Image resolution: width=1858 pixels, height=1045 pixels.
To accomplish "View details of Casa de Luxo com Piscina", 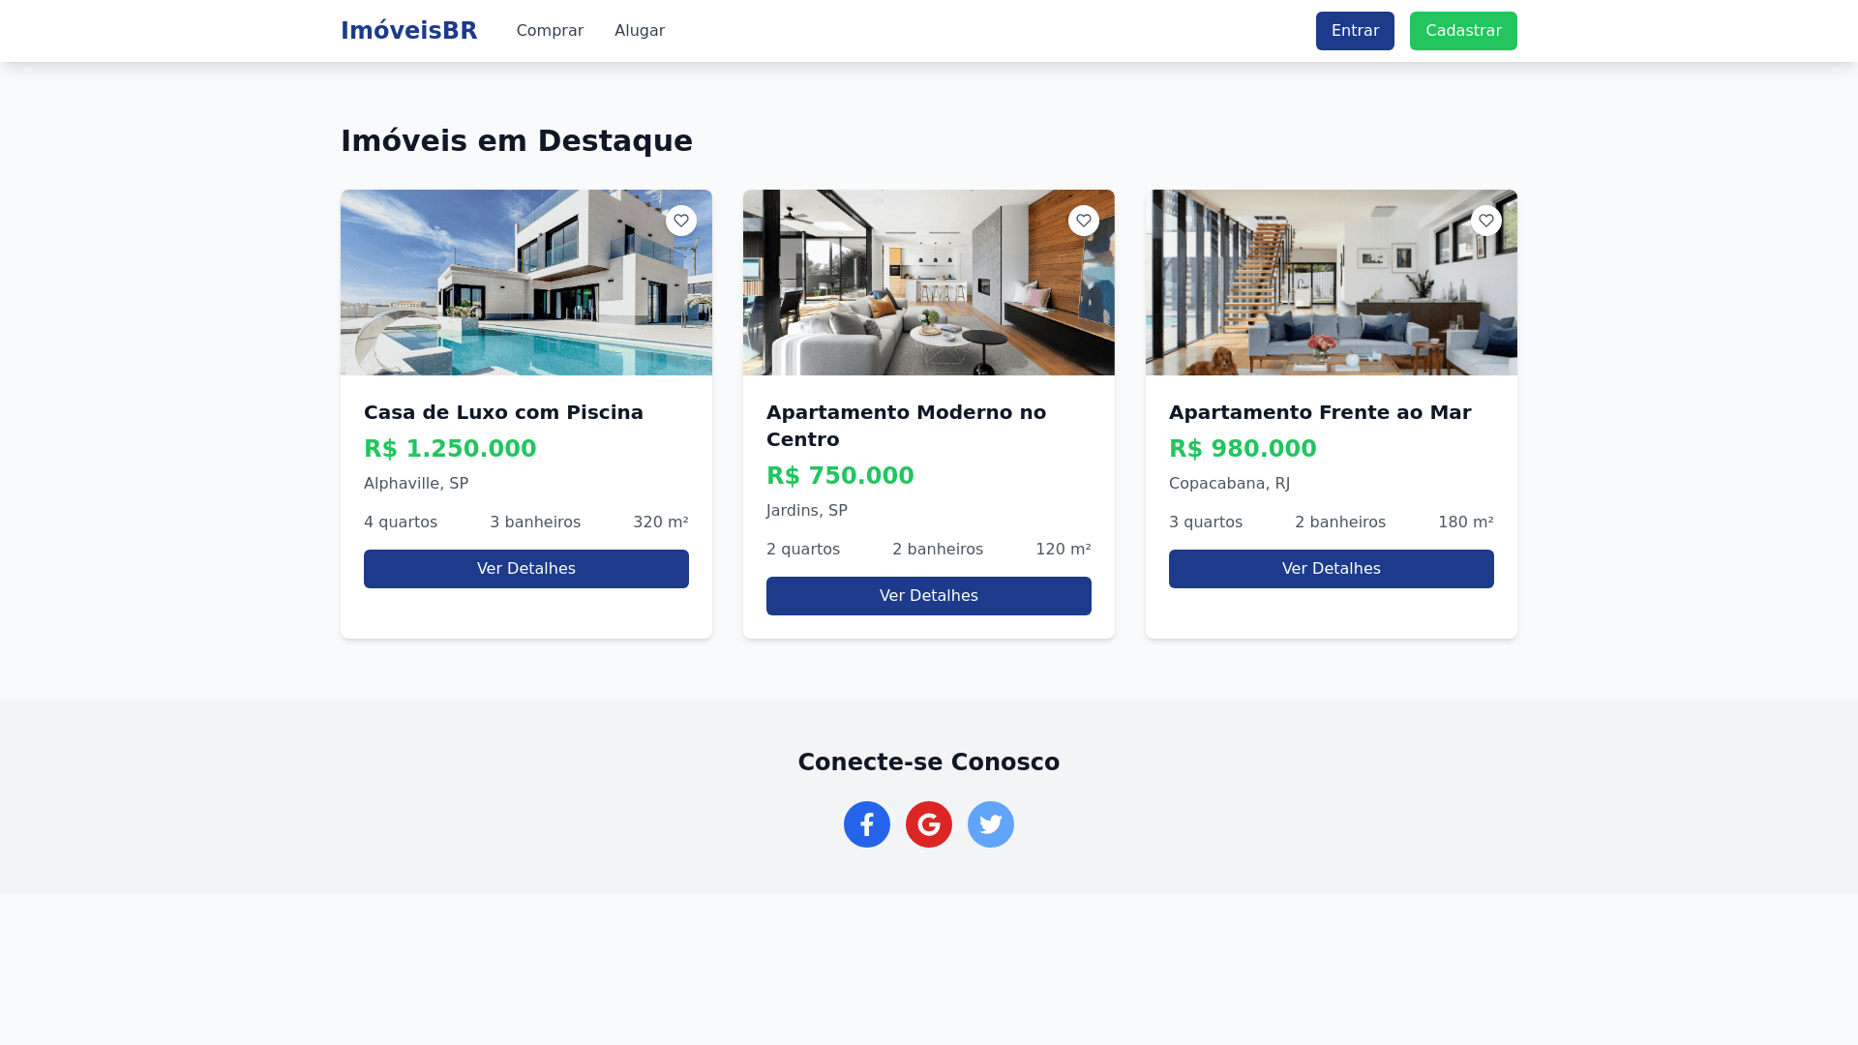I will (526, 569).
